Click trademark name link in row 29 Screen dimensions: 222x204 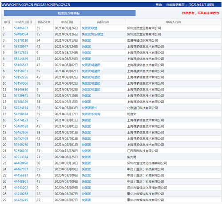click(x=87, y=200)
